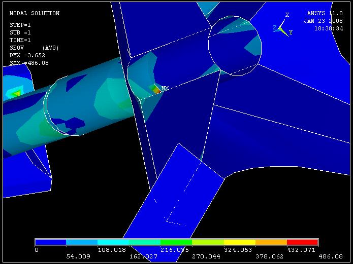Viewport: 353px width, 264px height.
Task: Pick the yellow legend color segment
Action: click(239, 242)
